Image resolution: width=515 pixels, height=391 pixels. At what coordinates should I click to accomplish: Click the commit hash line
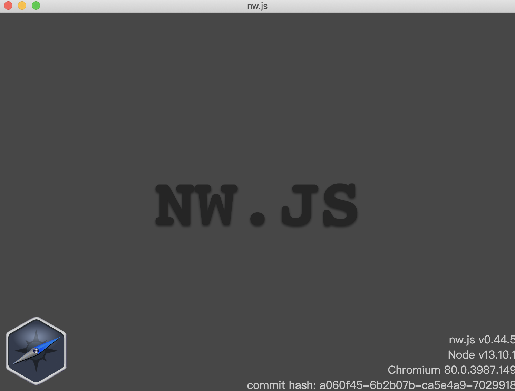pyautogui.click(x=381, y=385)
